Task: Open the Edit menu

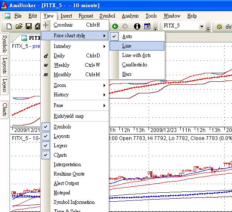Action: click(33, 16)
